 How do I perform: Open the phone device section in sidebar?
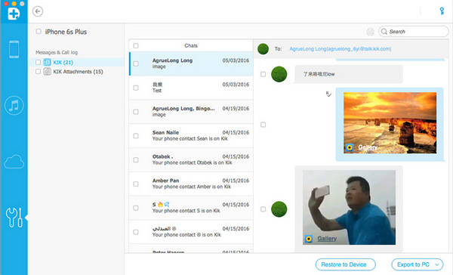pos(14,49)
